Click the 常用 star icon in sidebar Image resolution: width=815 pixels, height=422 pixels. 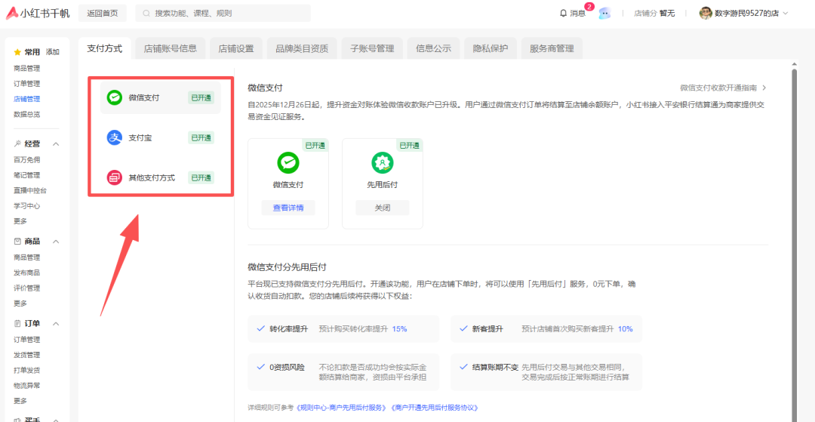pos(17,52)
